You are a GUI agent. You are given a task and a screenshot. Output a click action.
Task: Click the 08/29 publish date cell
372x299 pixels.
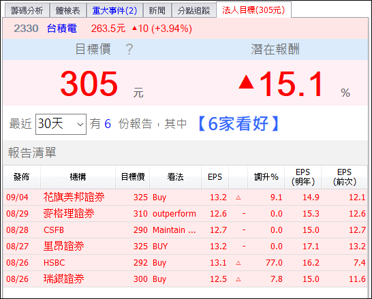[17, 214]
